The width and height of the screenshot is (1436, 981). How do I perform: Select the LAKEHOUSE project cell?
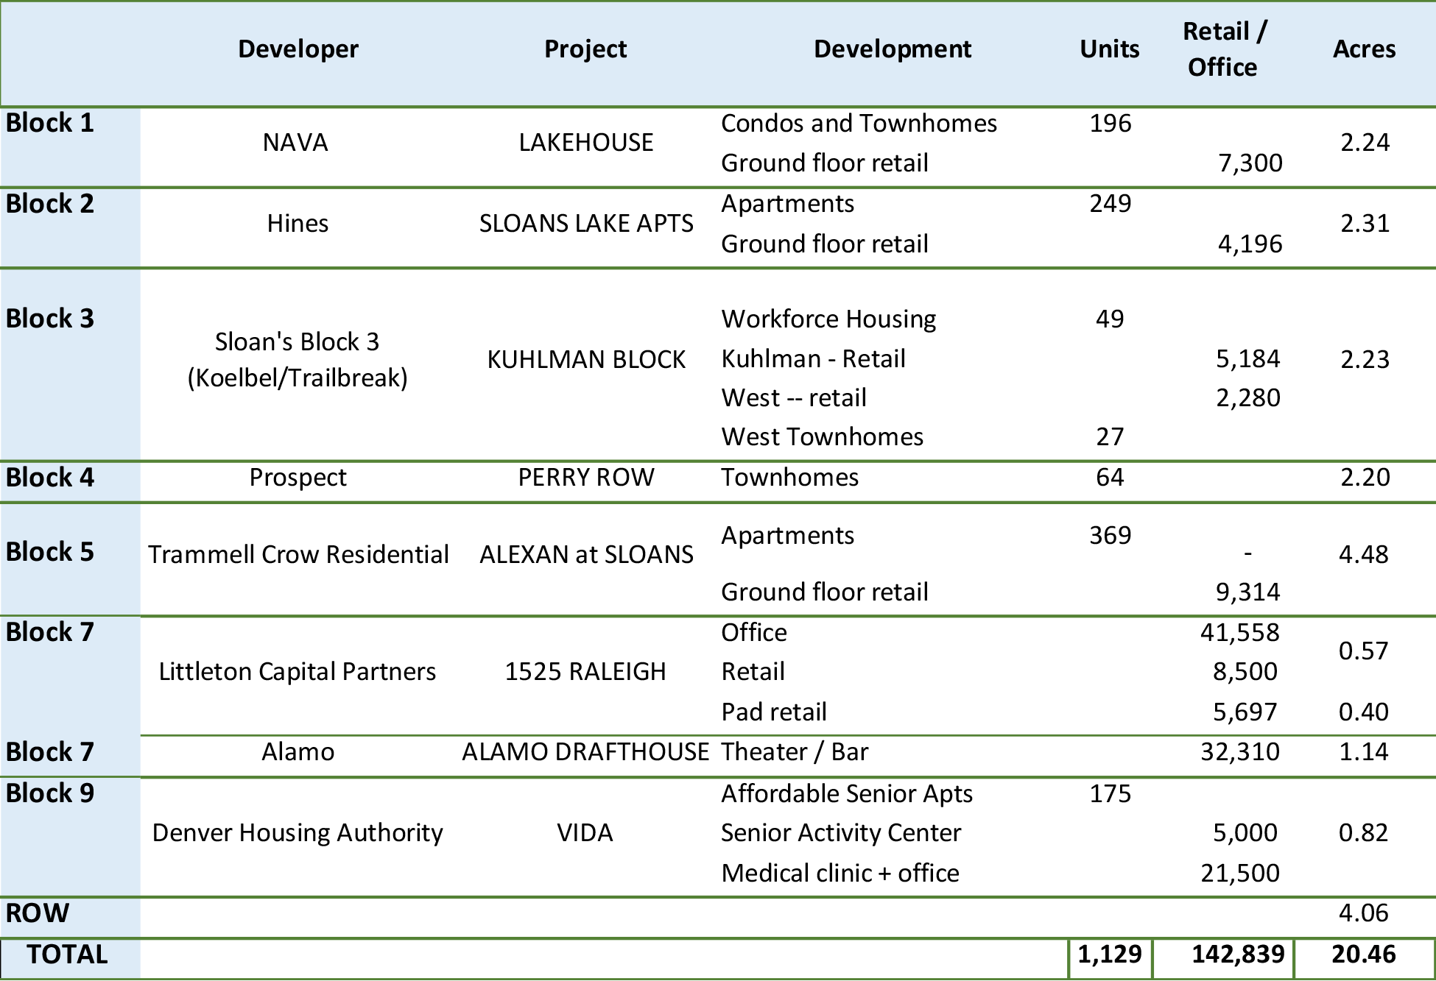tap(586, 142)
